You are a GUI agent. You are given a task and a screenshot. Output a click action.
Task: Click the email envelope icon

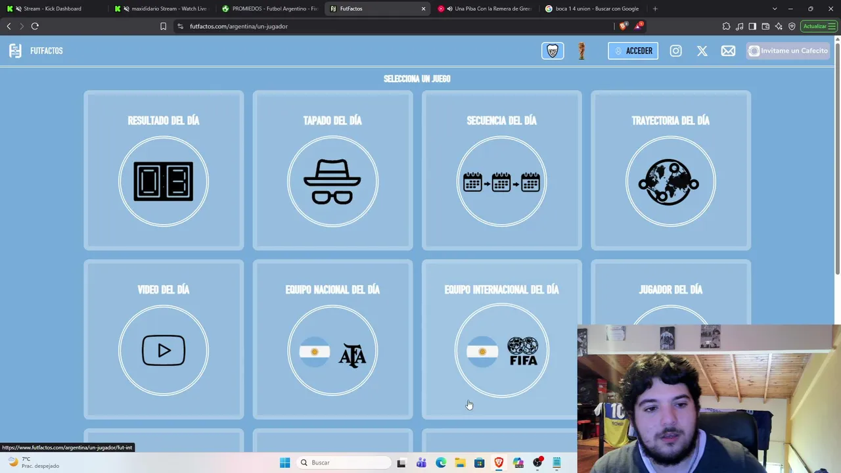728,51
